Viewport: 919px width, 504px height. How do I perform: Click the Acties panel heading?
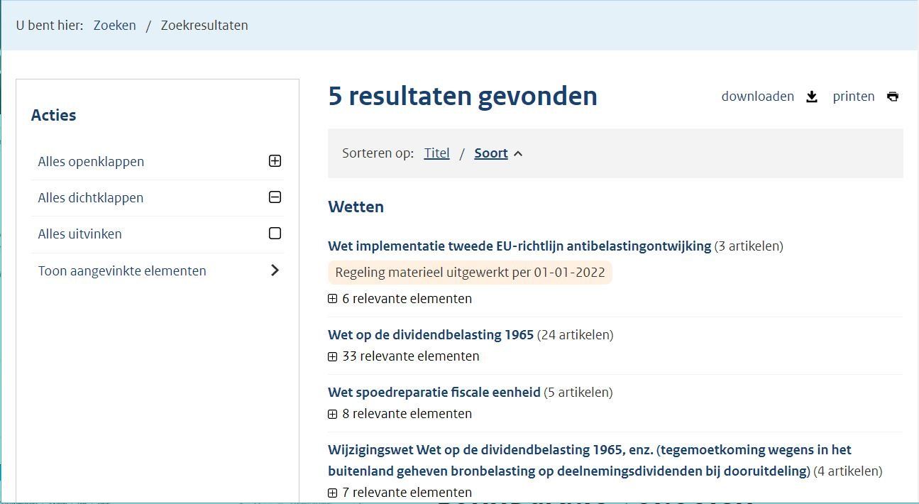[x=54, y=115]
